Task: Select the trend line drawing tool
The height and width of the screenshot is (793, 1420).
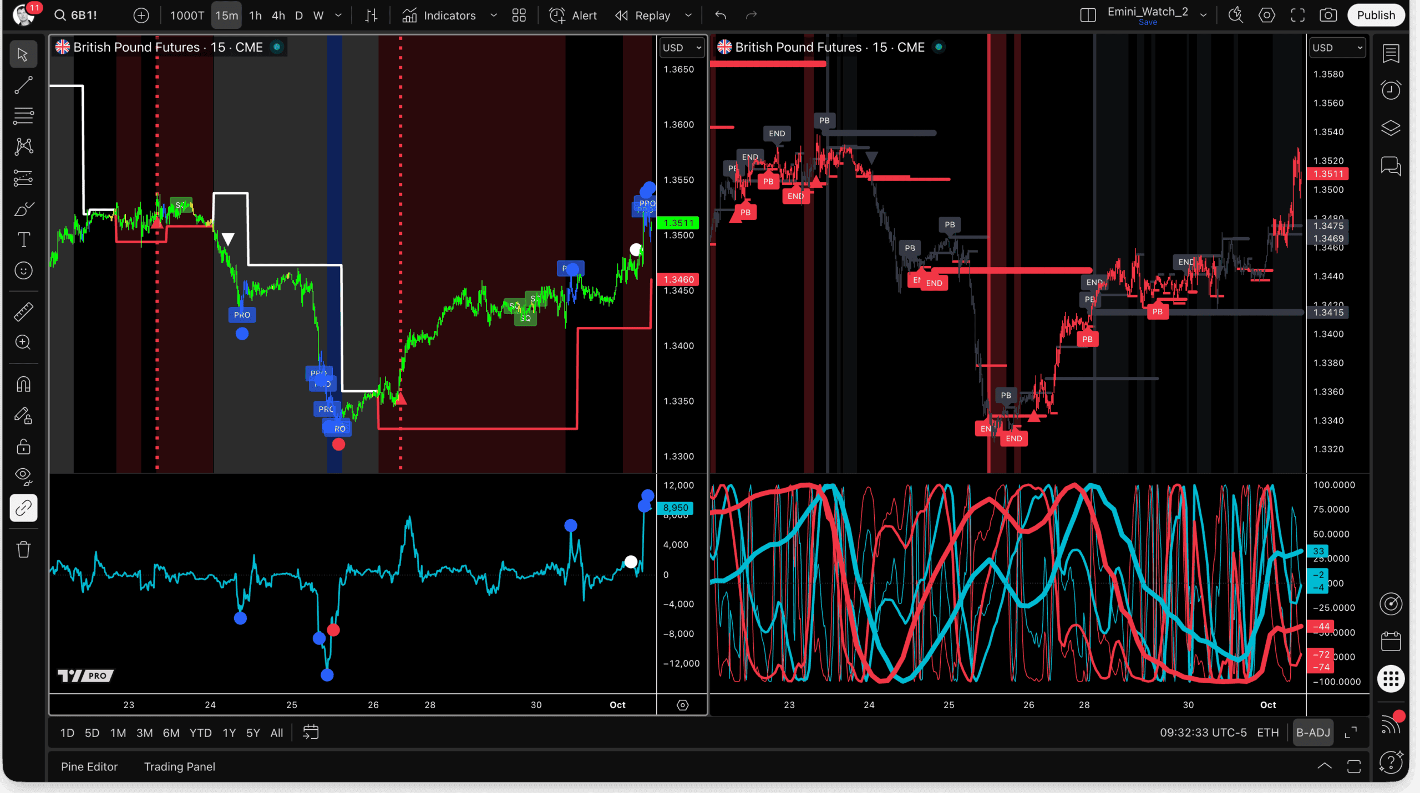Action: (x=23, y=85)
